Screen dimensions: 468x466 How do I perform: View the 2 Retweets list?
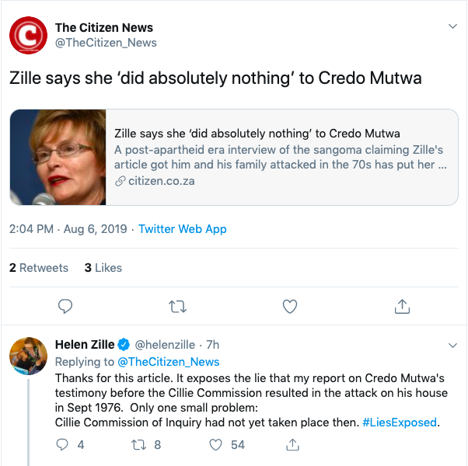(x=39, y=268)
